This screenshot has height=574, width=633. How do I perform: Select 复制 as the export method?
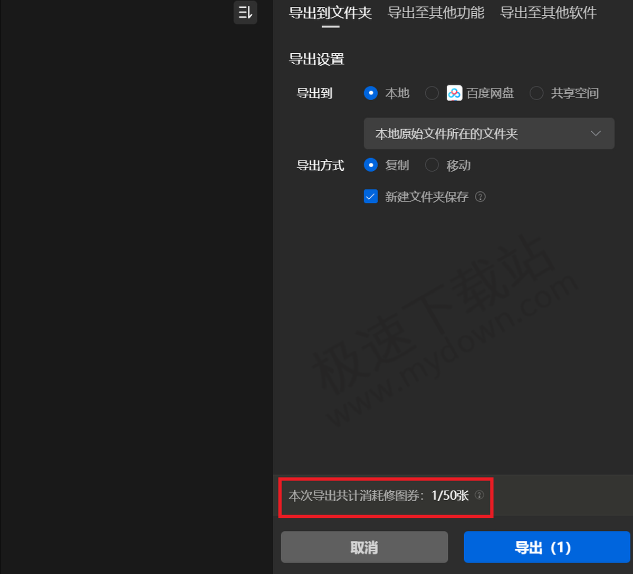pyautogui.click(x=371, y=165)
